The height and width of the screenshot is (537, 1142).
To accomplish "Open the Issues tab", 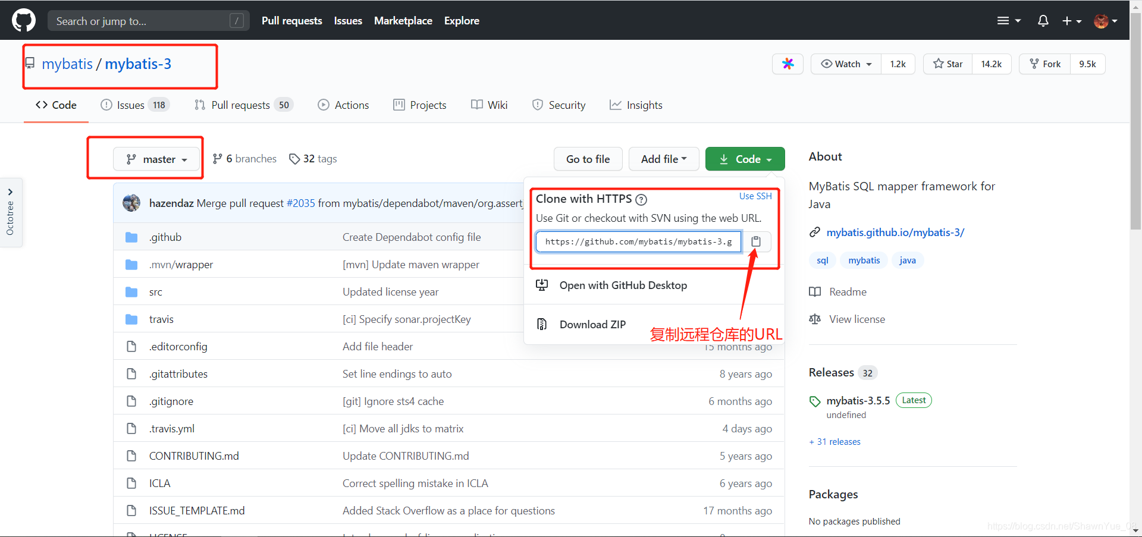I will coord(135,105).
